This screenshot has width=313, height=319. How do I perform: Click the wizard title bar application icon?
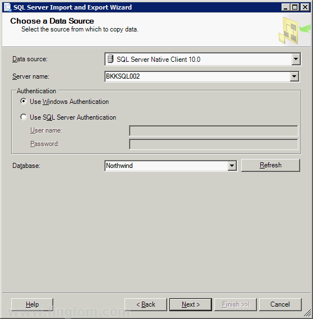(x=7, y=7)
